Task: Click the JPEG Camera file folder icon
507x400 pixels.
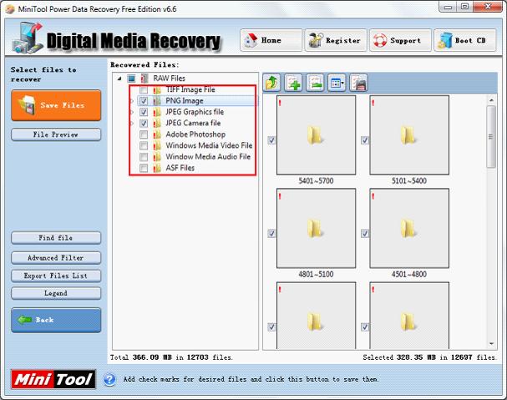Action: tap(157, 124)
